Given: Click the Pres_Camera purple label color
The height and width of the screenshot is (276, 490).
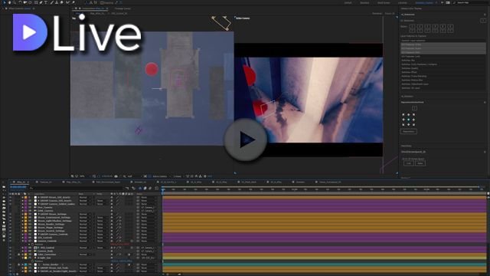Looking at the screenshot, I should click(x=25, y=207).
